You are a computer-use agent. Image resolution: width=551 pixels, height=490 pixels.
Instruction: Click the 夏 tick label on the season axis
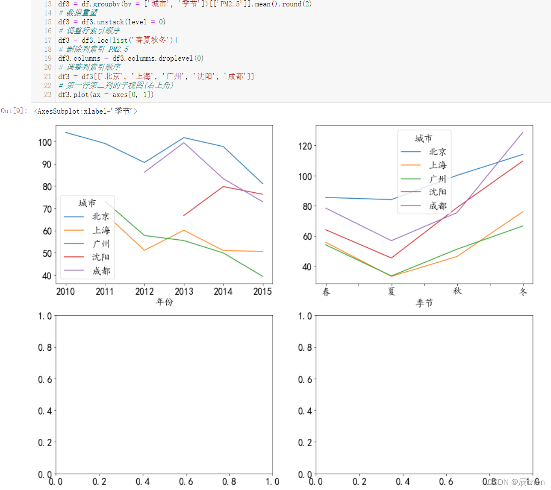point(392,291)
